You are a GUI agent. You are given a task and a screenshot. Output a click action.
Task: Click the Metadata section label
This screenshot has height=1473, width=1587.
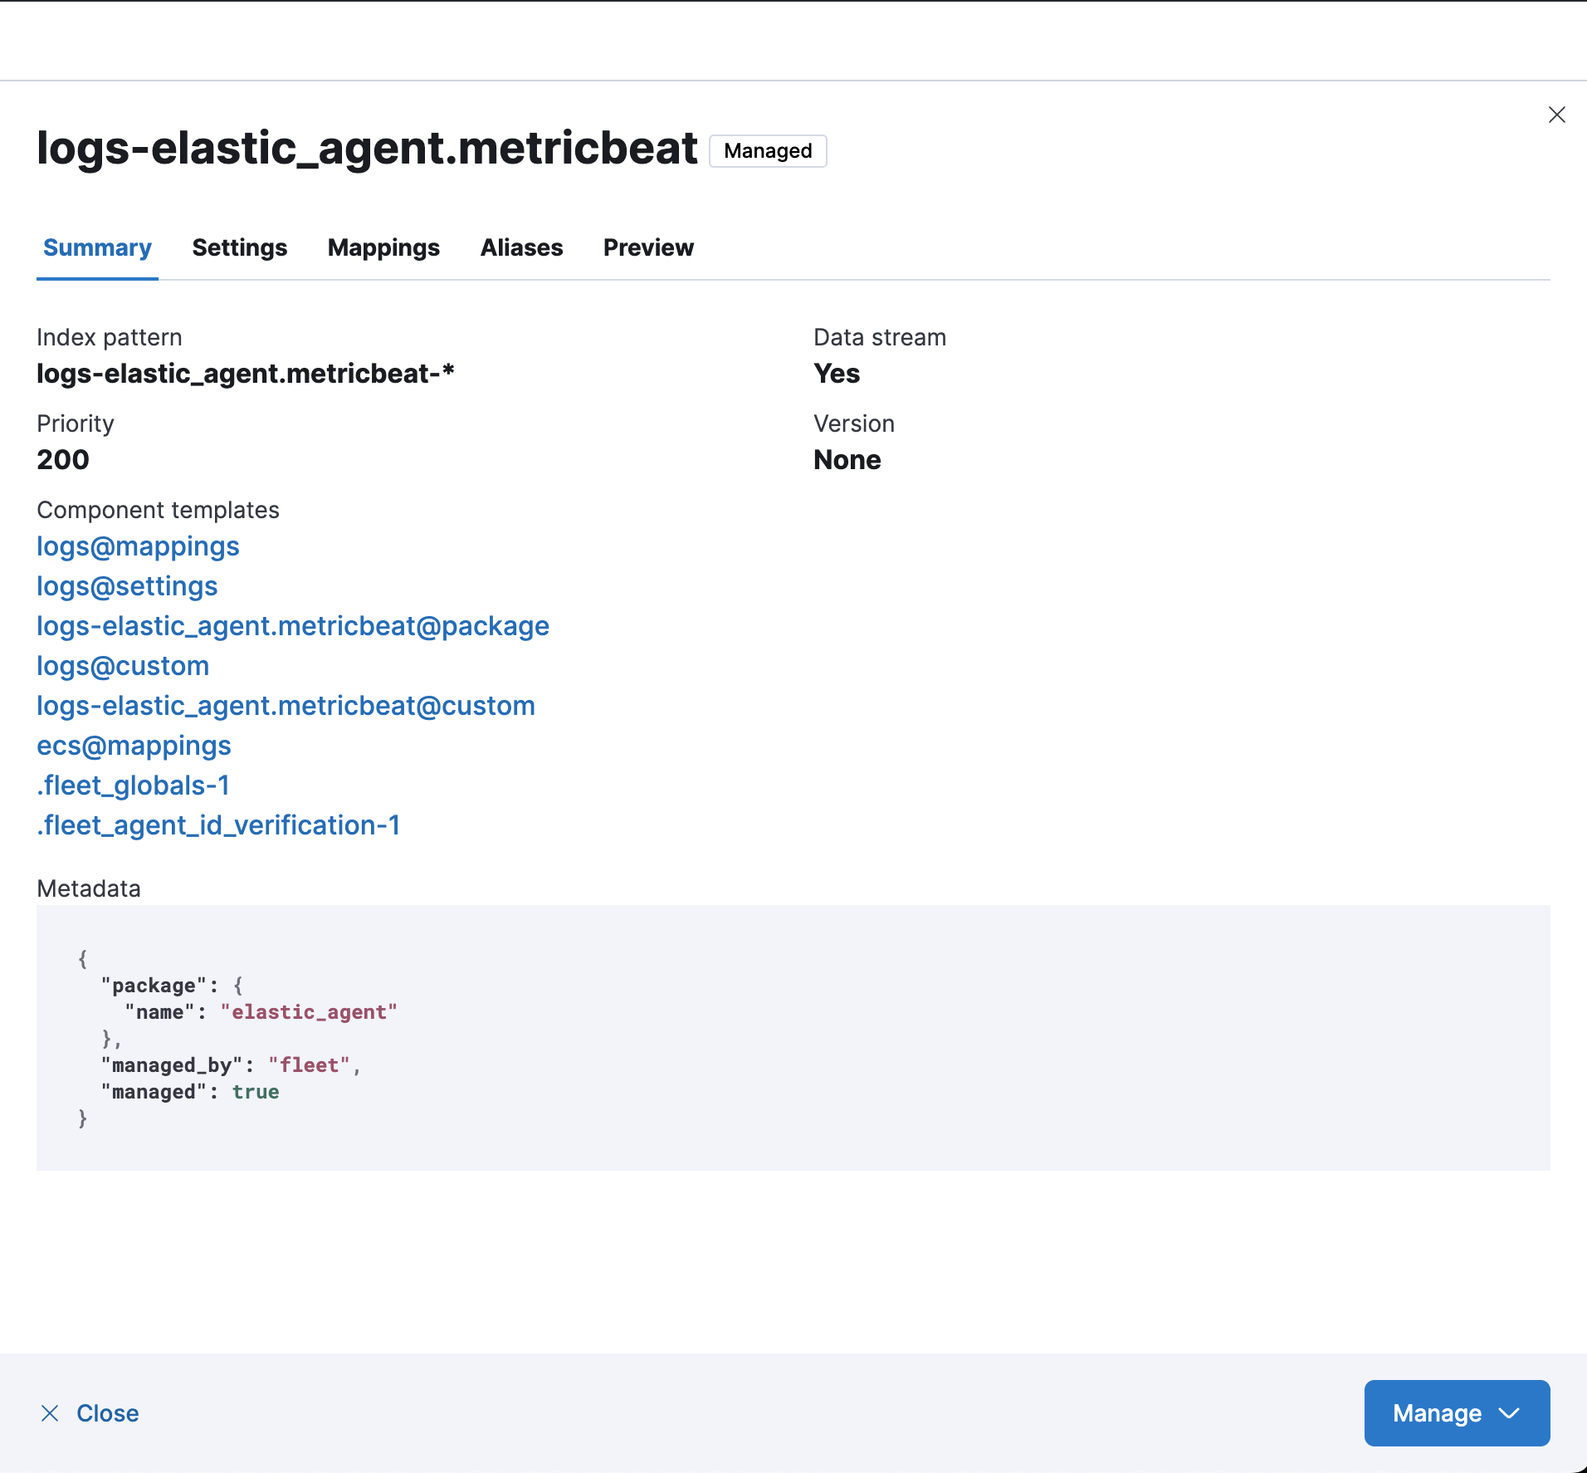click(x=89, y=888)
